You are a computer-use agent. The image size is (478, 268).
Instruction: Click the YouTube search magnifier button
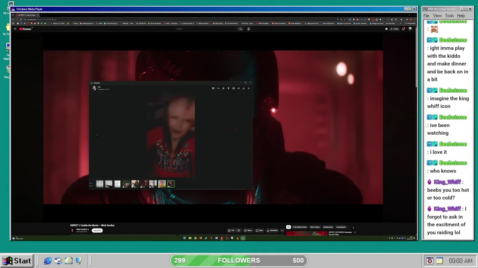coord(240,29)
